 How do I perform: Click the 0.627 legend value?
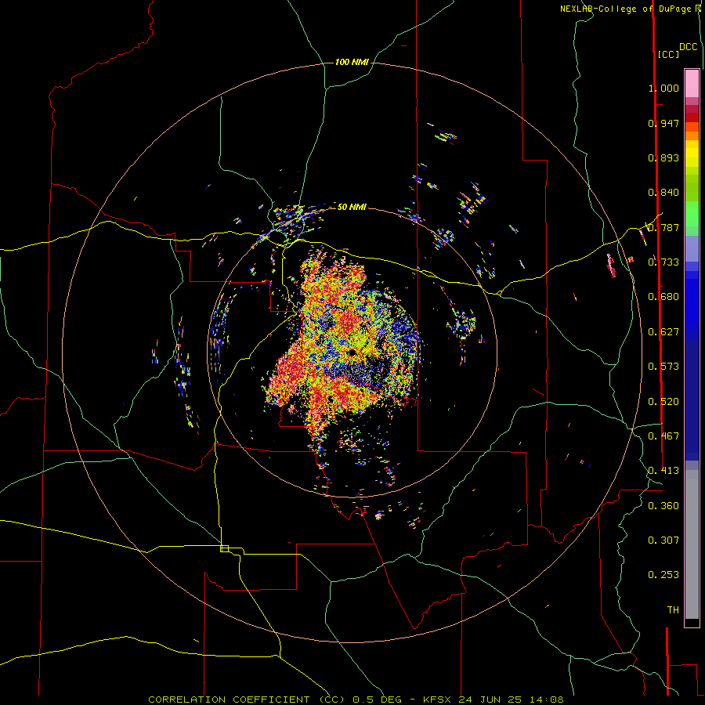(663, 332)
